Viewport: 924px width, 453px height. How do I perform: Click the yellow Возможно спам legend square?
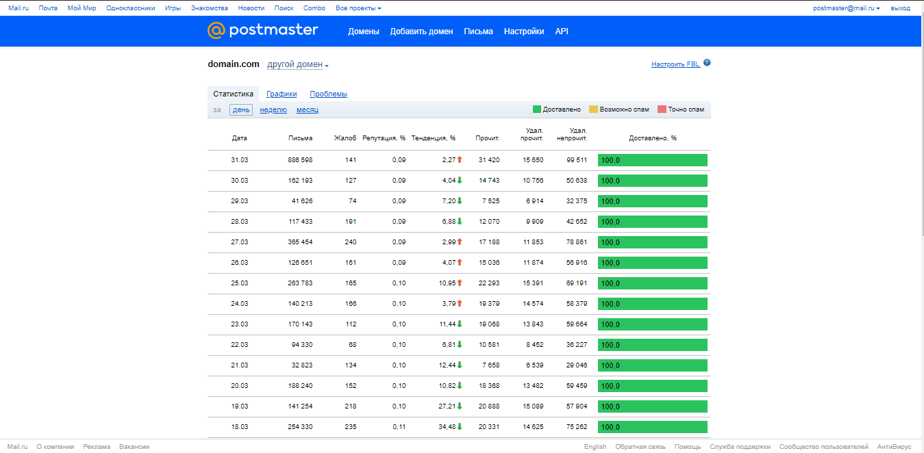593,109
